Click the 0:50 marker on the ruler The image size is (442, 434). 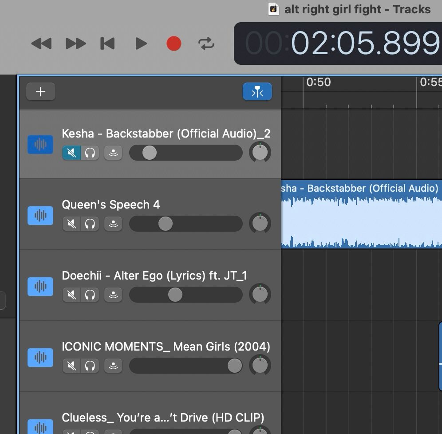(x=319, y=82)
